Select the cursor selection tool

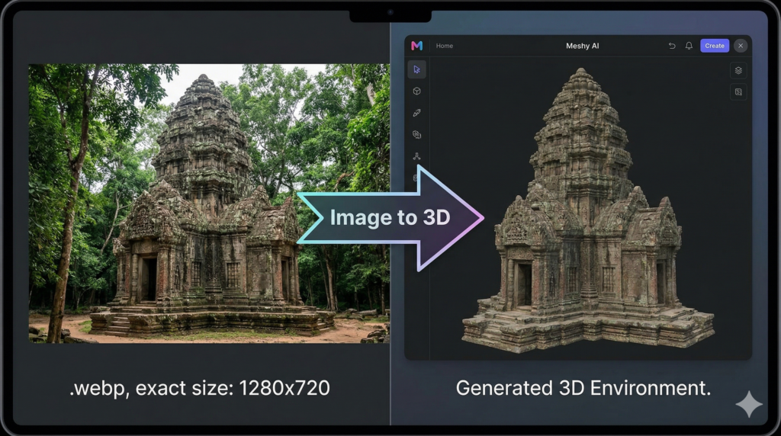[x=416, y=69]
